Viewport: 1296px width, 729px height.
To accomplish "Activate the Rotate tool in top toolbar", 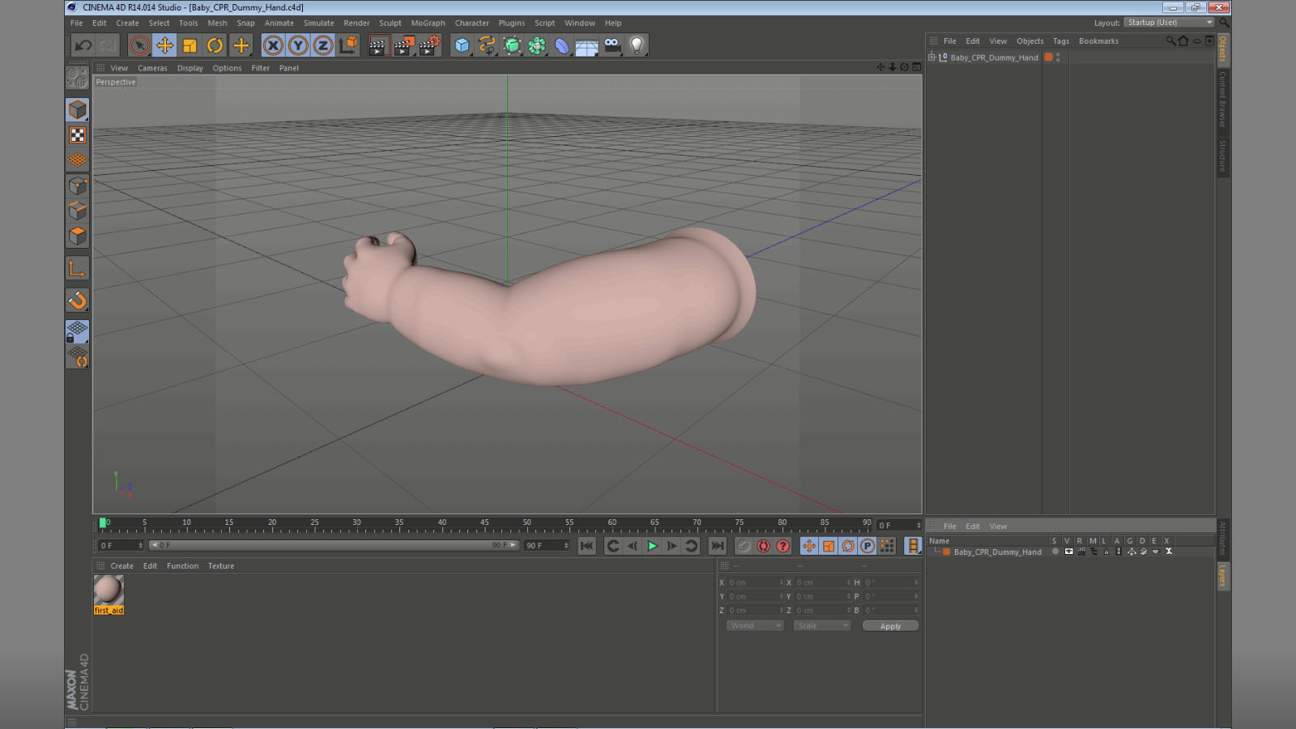I will pos(215,45).
